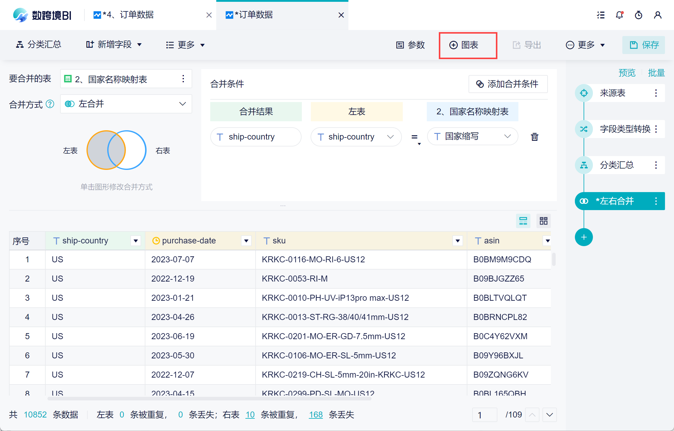The width and height of the screenshot is (674, 431).
Task: Open options menu for 来源表 step
Action: point(656,93)
